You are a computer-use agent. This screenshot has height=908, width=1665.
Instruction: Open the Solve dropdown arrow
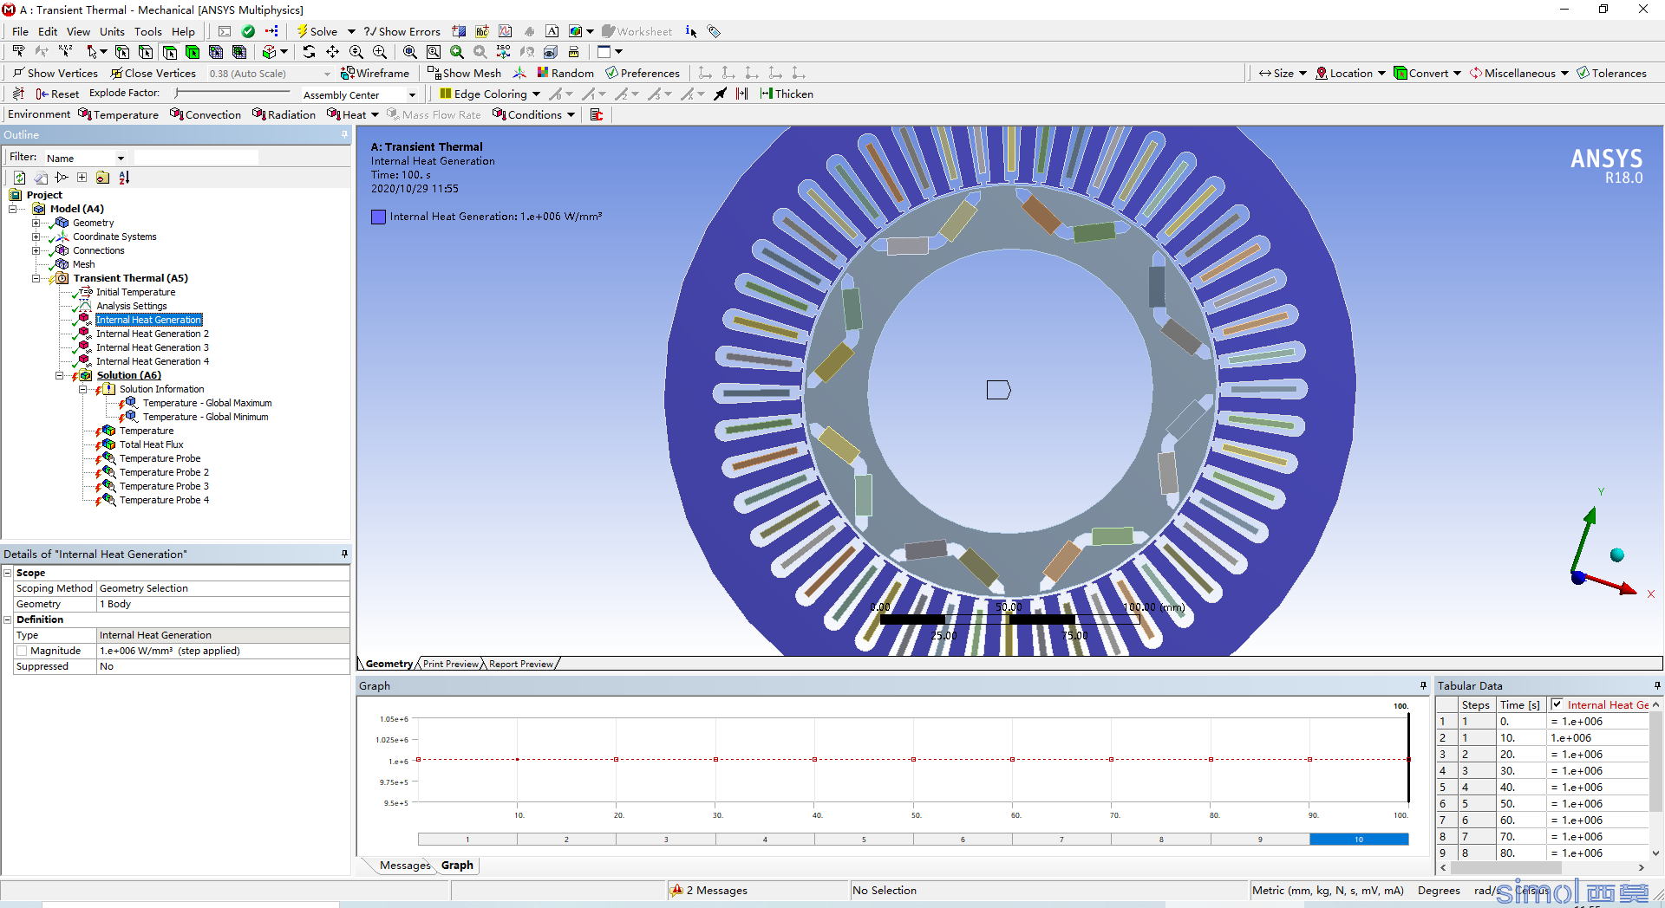[x=351, y=31]
